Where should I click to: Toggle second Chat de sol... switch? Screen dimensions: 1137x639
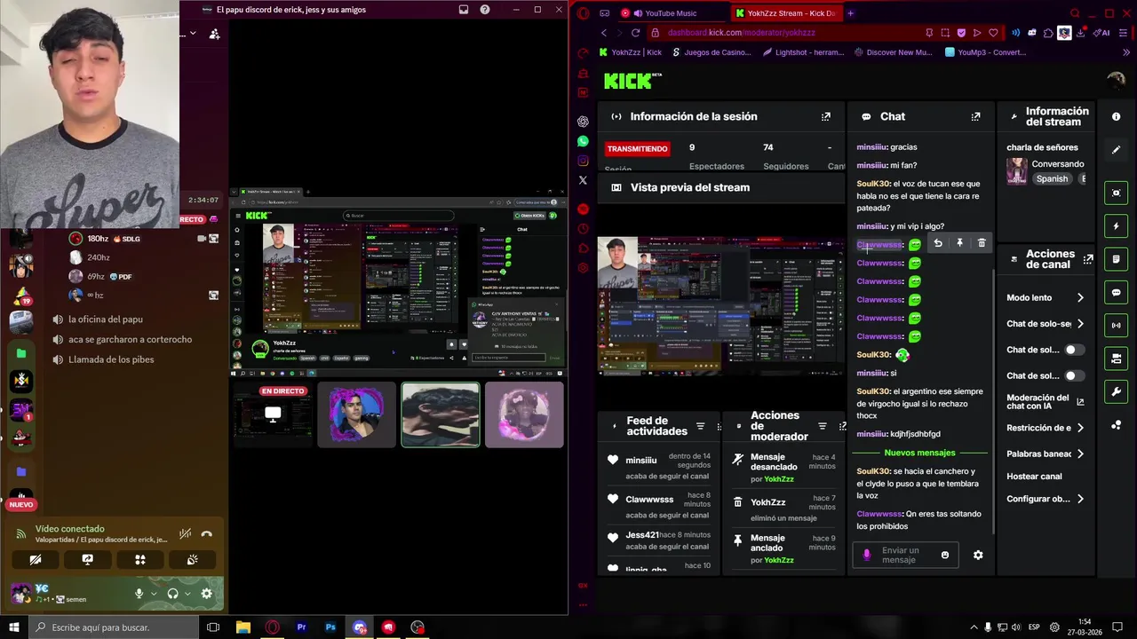click(x=1074, y=375)
